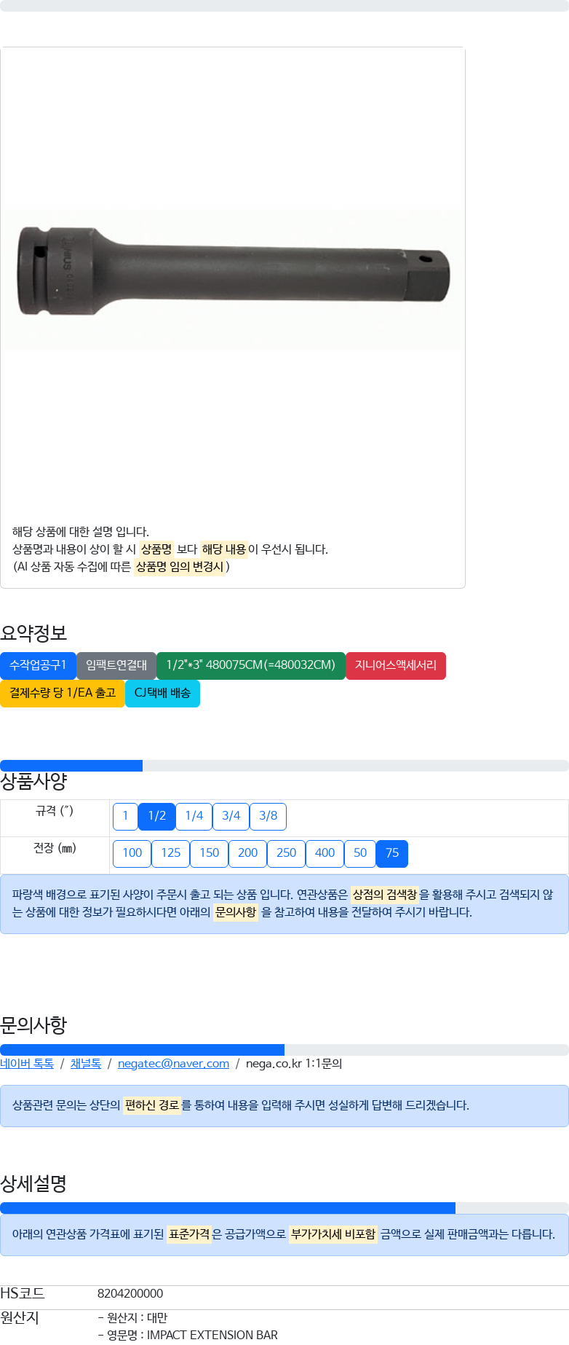569x1345 pixels.
Task: Select the 1/4 size option
Action: [x=194, y=816]
